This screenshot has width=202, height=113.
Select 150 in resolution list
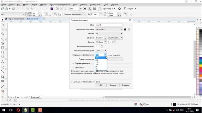(x=101, y=62)
